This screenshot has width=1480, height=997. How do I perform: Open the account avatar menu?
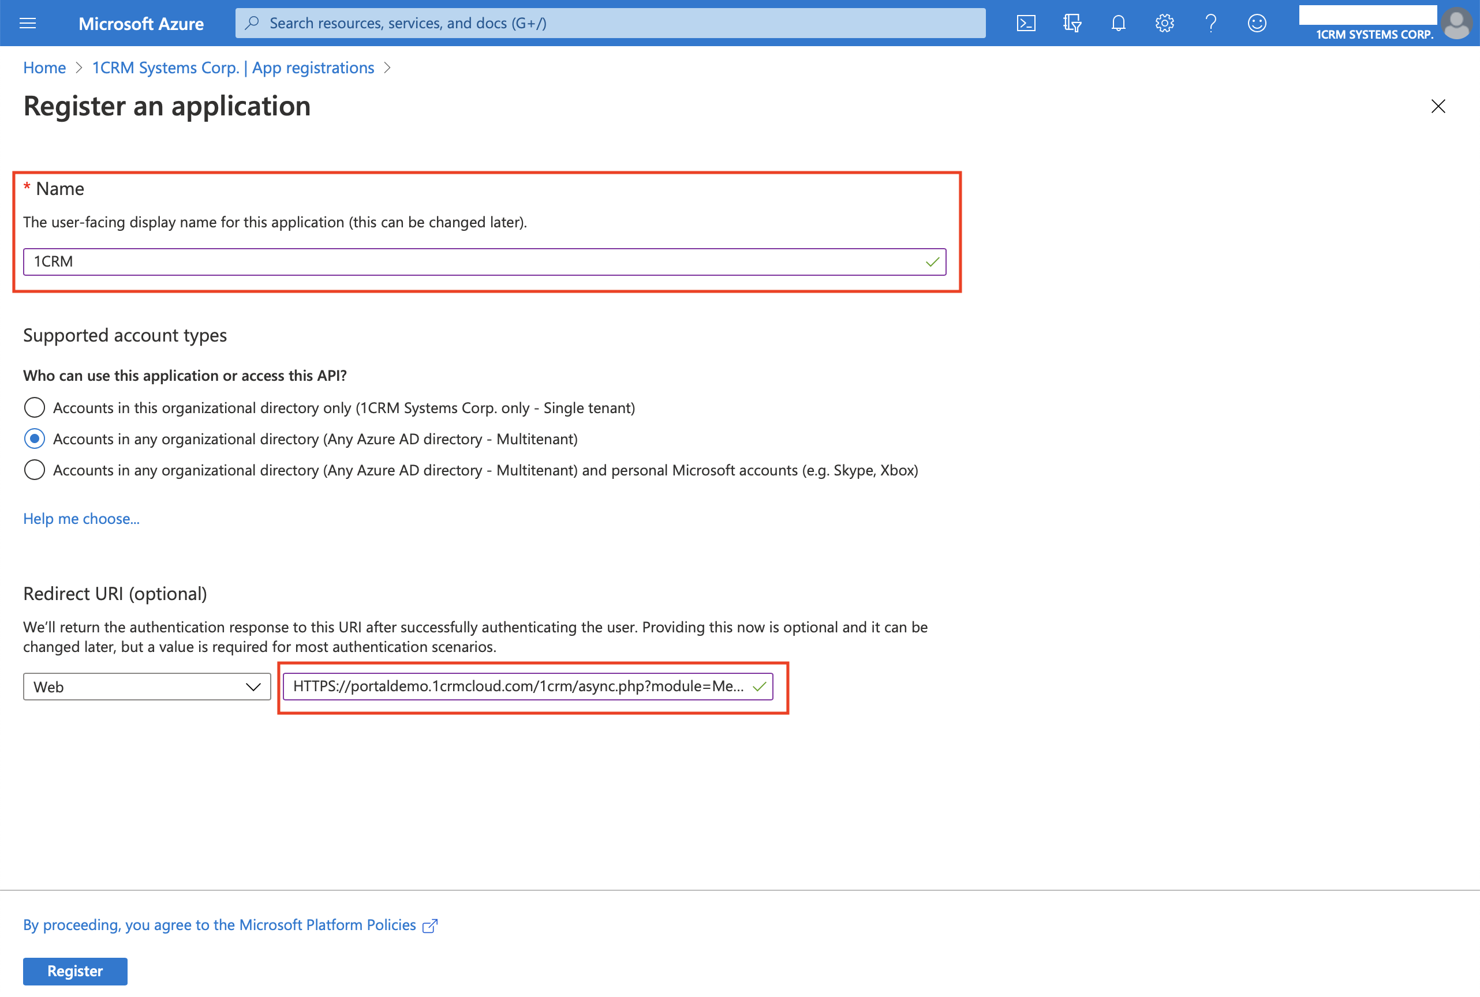tap(1456, 24)
